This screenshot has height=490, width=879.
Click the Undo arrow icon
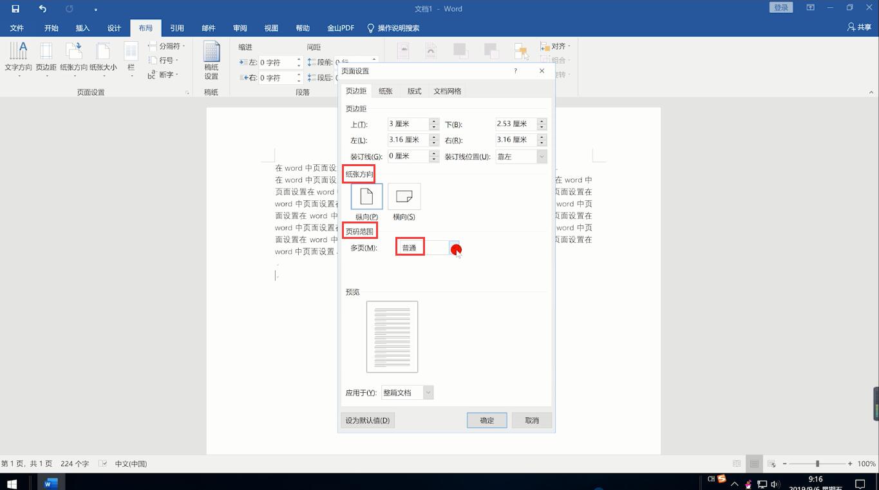(43, 9)
